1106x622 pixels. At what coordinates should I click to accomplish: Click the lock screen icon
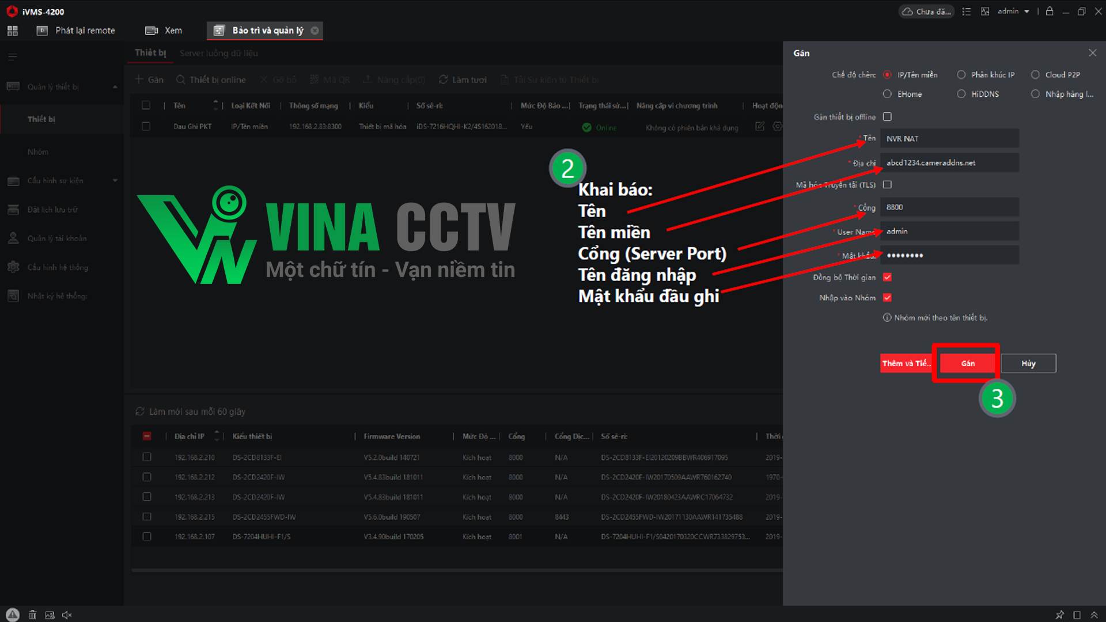(1050, 12)
